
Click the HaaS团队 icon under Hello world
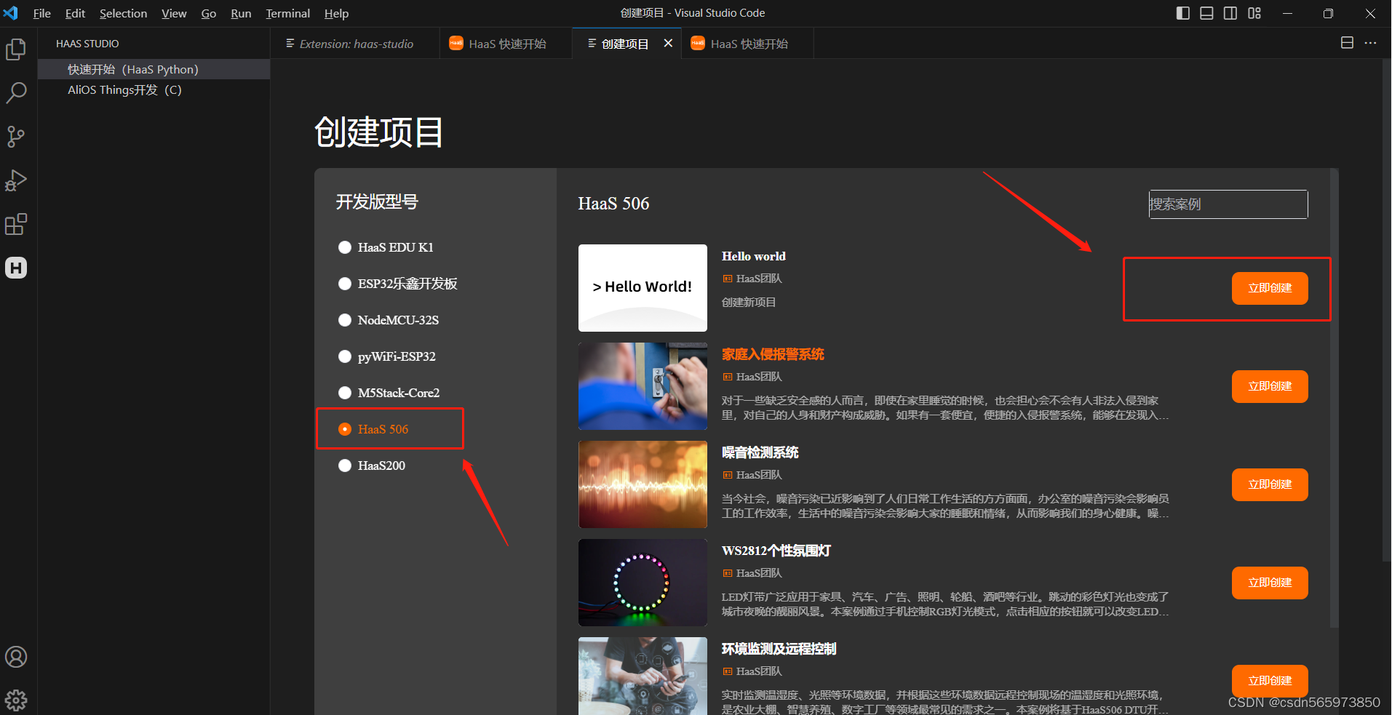coord(727,279)
